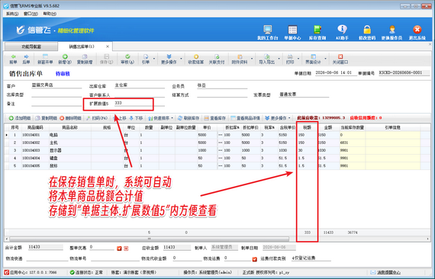435x279 pixels.
Task: Click 界面设计 toolbar button
Action: click(313, 59)
